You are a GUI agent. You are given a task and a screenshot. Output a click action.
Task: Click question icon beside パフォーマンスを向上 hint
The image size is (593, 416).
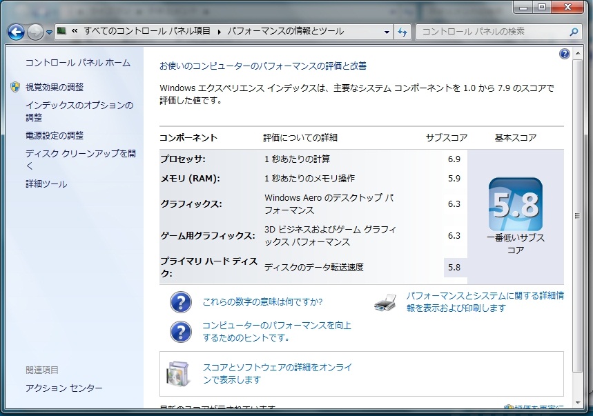[x=181, y=332]
